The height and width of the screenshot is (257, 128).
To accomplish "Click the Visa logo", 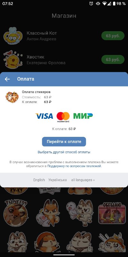I will click(44, 116).
